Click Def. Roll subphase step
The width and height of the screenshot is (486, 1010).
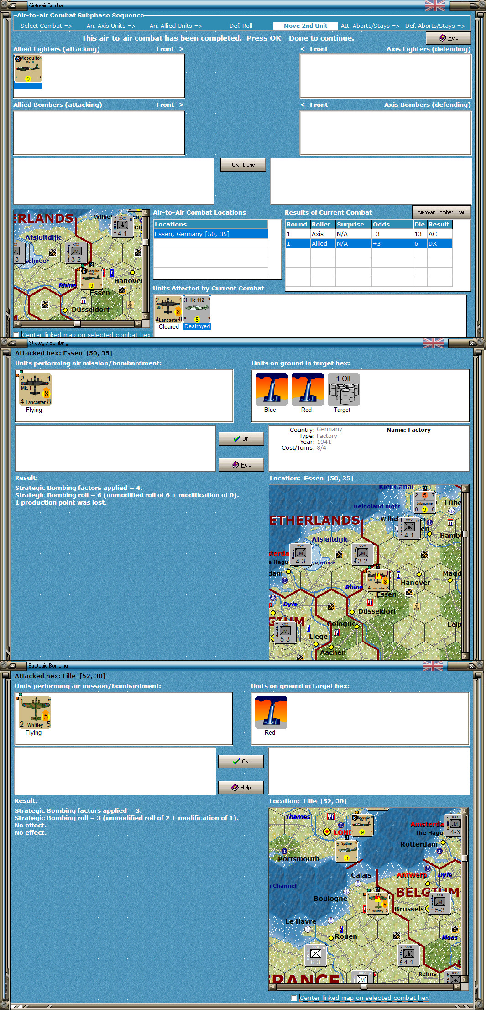point(241,26)
